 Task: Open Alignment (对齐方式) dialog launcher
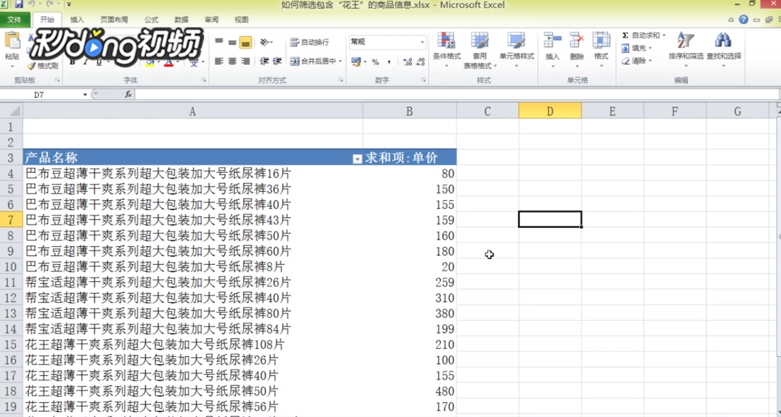point(340,80)
